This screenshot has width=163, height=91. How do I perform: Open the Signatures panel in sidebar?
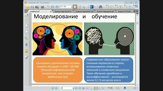(x=26, y=57)
